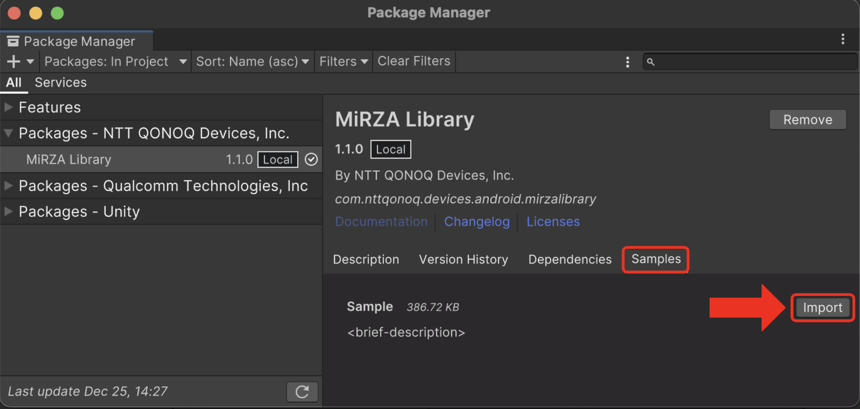
Task: Open the Sort: Name (asc) dropdown
Action: click(x=252, y=61)
